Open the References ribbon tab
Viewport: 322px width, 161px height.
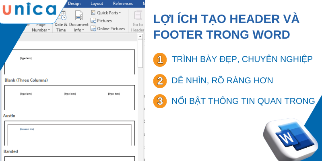pyautogui.click(x=123, y=4)
